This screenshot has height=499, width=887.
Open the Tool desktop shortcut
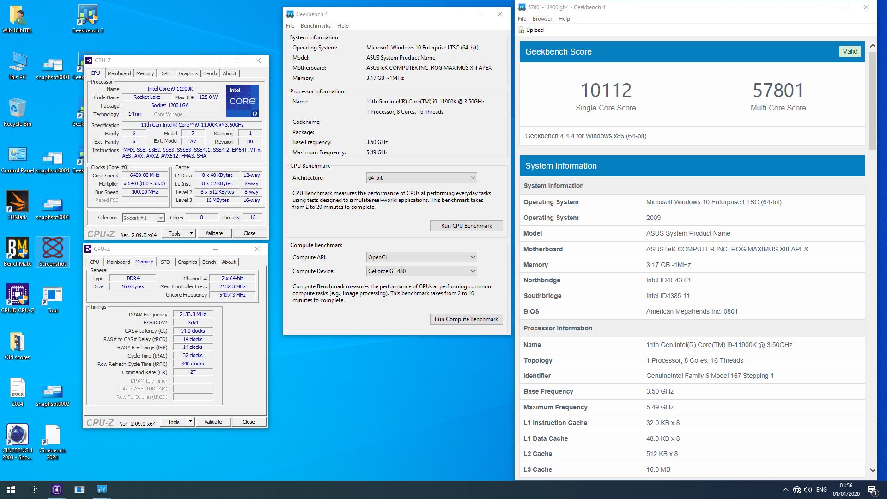click(53, 299)
